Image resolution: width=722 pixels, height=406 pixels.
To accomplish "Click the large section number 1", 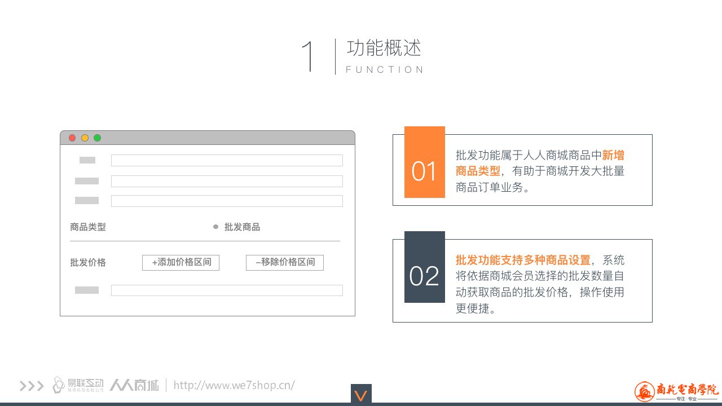I will (x=309, y=56).
